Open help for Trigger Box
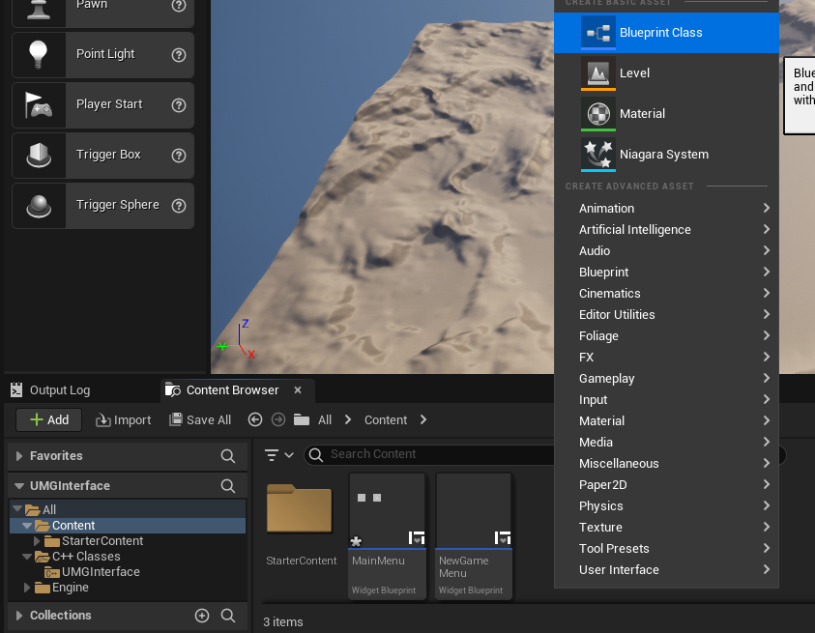Screen dimensions: 815x633 point(179,156)
